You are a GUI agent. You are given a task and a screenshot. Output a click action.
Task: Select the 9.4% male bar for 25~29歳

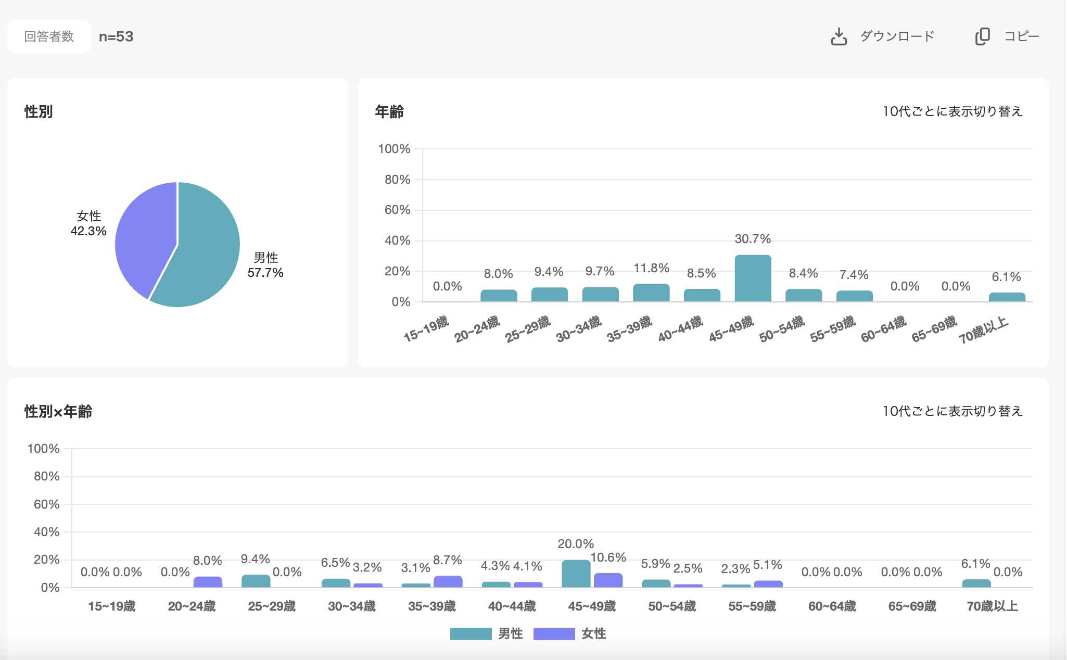(256, 581)
